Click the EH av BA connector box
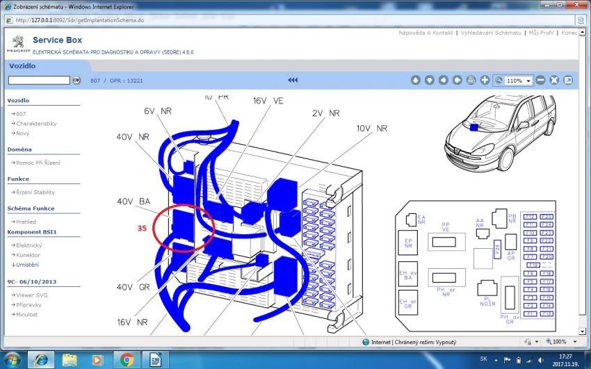591x369 pixels. [x=408, y=274]
